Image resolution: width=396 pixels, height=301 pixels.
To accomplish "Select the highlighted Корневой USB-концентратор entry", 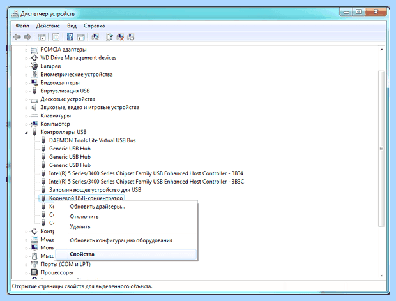I will point(86,198).
